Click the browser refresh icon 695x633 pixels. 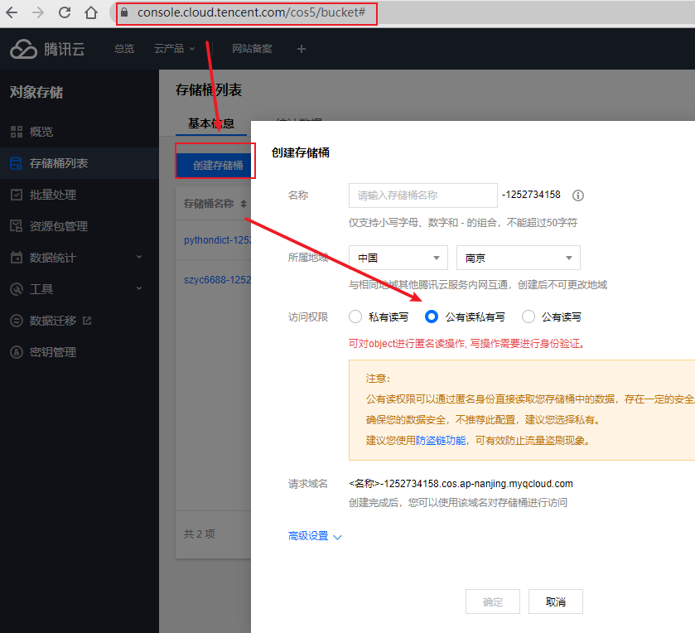(x=65, y=13)
